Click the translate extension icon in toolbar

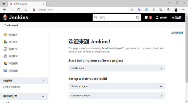[139, 10]
